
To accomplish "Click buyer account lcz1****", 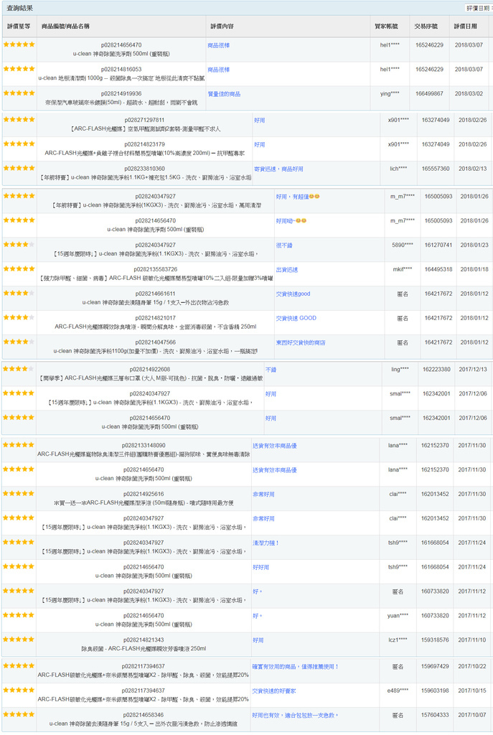I will [x=398, y=640].
